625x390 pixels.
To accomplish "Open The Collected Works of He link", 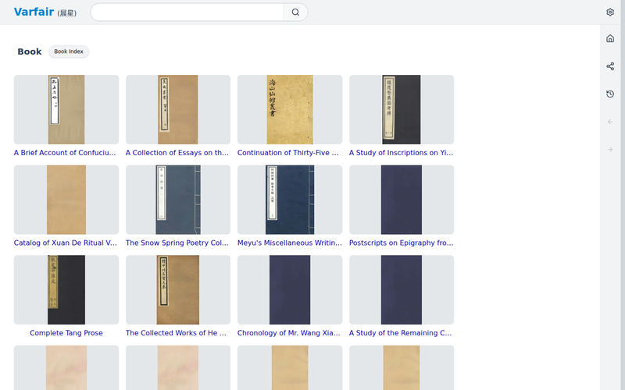I will pos(177,333).
